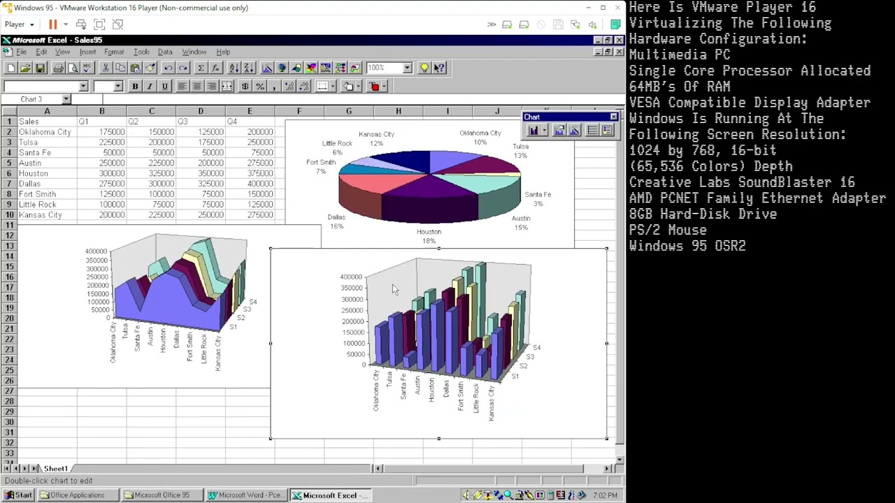Open Chart Type dropdown arrow in Chart toolbar
Viewport: 895px width, 503px height.
(545, 131)
